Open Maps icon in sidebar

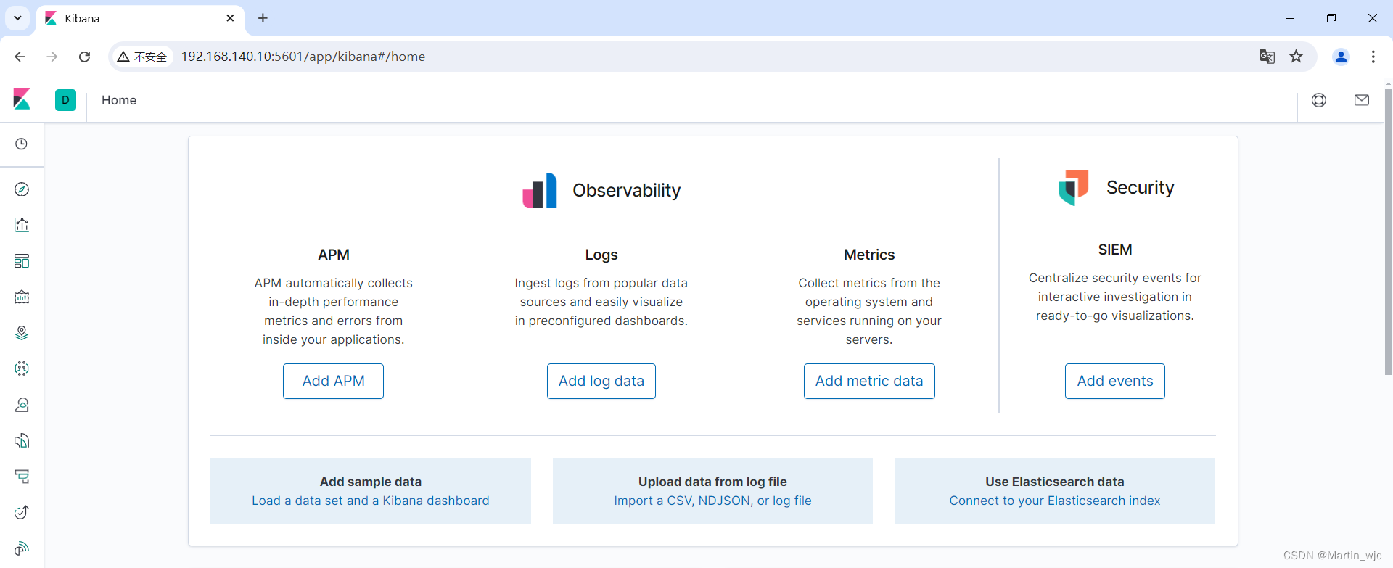[22, 333]
